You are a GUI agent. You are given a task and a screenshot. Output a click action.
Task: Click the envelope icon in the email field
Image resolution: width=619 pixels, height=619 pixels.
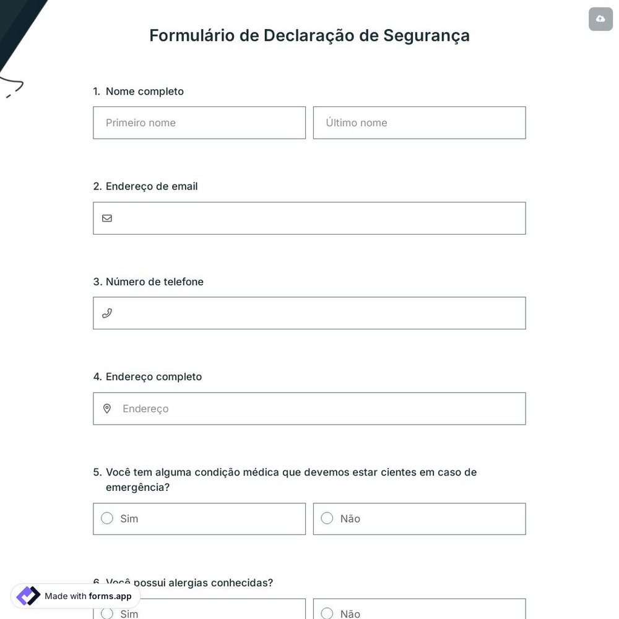pyautogui.click(x=107, y=218)
